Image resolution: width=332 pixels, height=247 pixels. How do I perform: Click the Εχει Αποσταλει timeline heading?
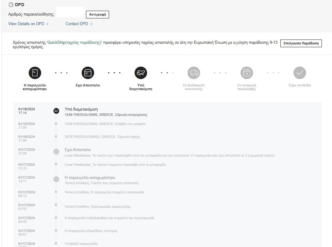(x=78, y=150)
